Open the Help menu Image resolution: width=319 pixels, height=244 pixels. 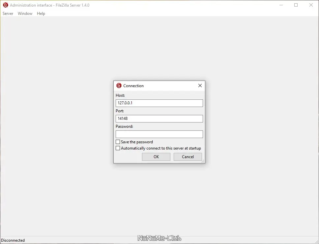pos(41,14)
